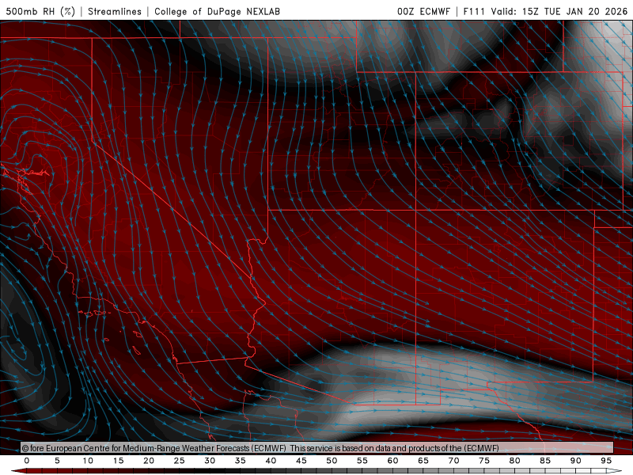Screen dimensions: 633x475
Task: Click the '00Z ECMWF' model run label
Action: click(423, 11)
